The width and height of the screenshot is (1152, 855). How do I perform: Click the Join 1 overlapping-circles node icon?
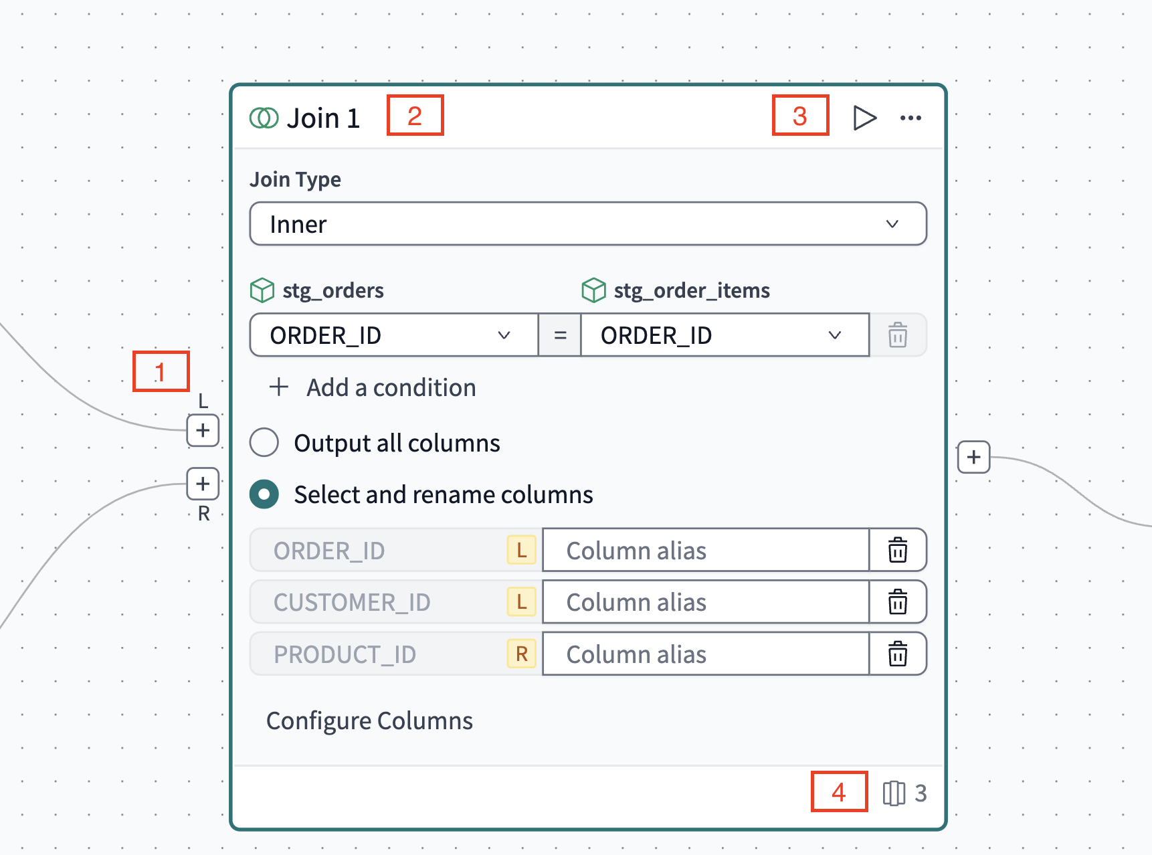click(264, 116)
